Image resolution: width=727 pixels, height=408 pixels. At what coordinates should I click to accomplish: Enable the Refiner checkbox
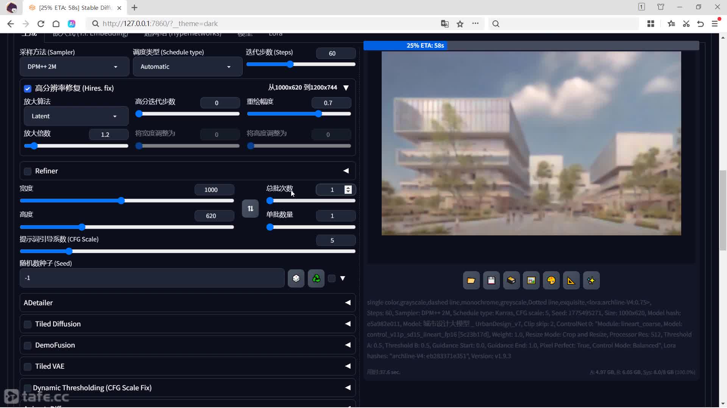tap(28, 172)
